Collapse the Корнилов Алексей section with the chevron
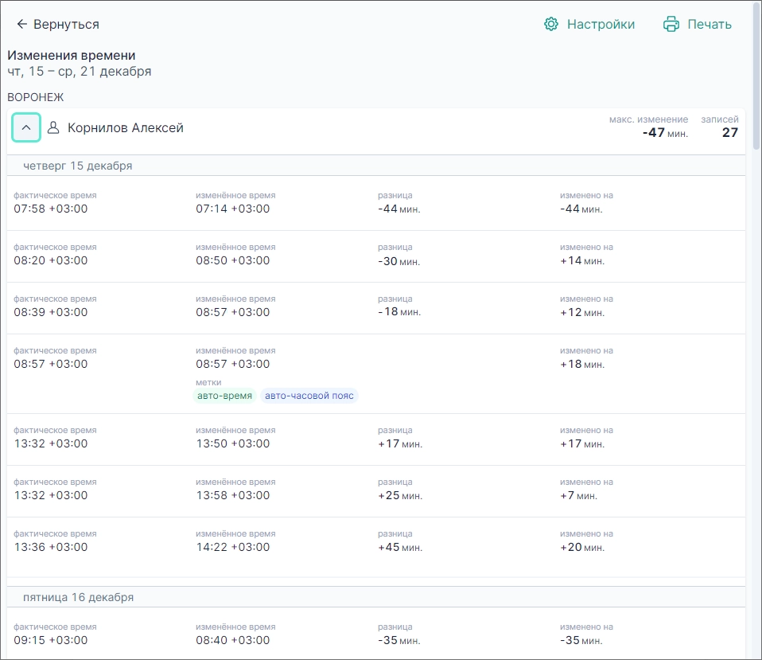762x660 pixels. [26, 127]
